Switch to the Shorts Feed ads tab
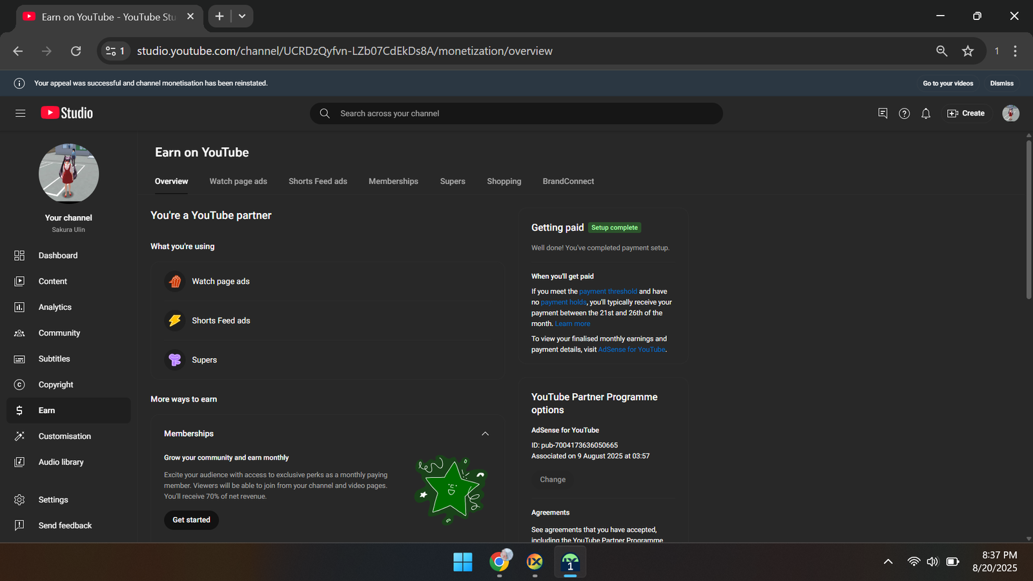 (x=318, y=181)
